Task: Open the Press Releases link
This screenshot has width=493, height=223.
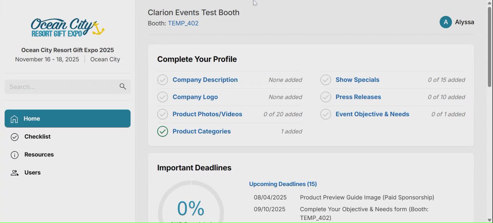Action: point(358,97)
